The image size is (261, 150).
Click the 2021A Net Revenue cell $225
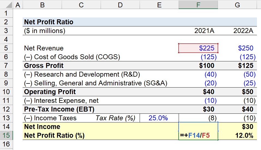point(198,48)
